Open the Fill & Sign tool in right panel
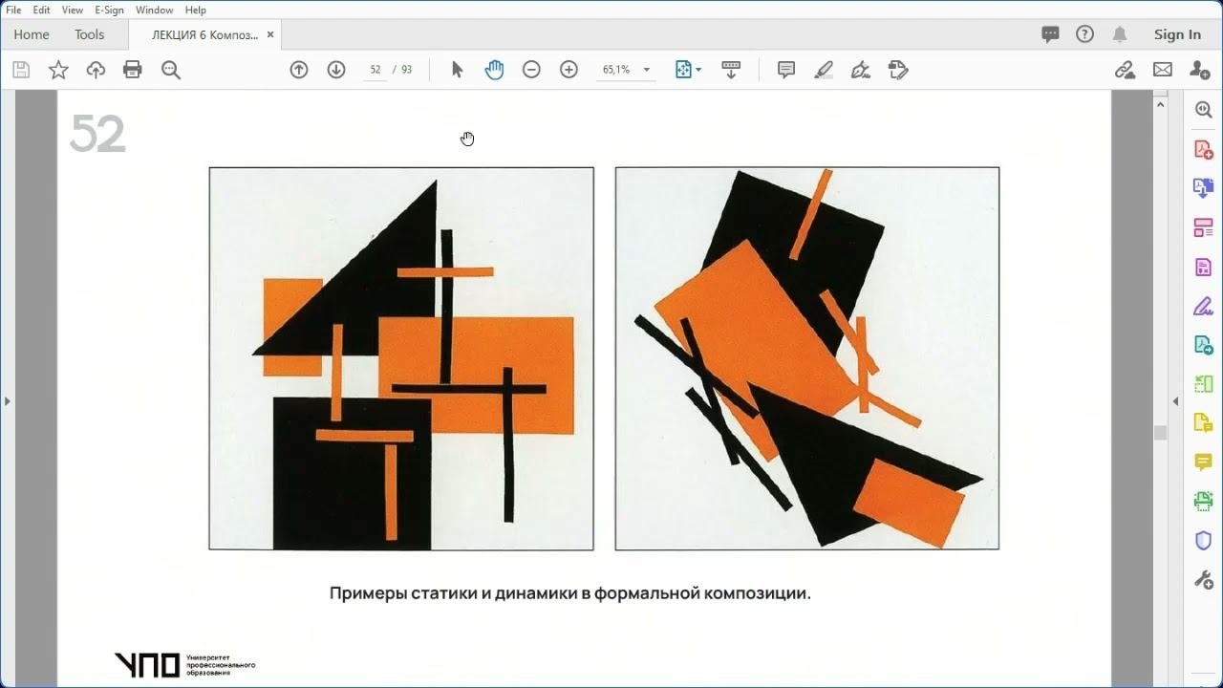 [1204, 307]
